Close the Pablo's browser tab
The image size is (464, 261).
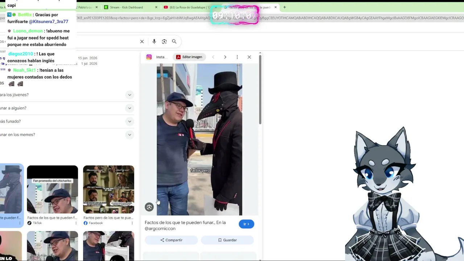pyautogui.click(x=97, y=7)
